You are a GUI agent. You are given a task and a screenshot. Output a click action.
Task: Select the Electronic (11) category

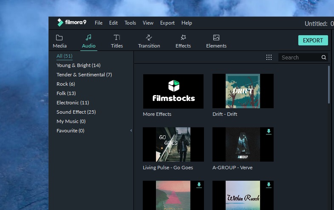coord(73,103)
